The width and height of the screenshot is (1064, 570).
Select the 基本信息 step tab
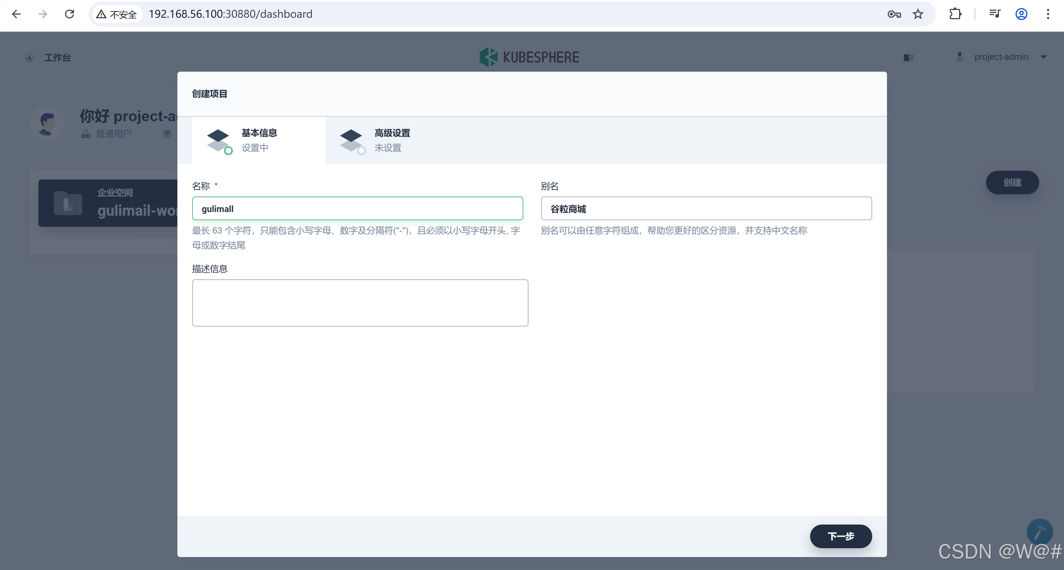click(x=259, y=140)
